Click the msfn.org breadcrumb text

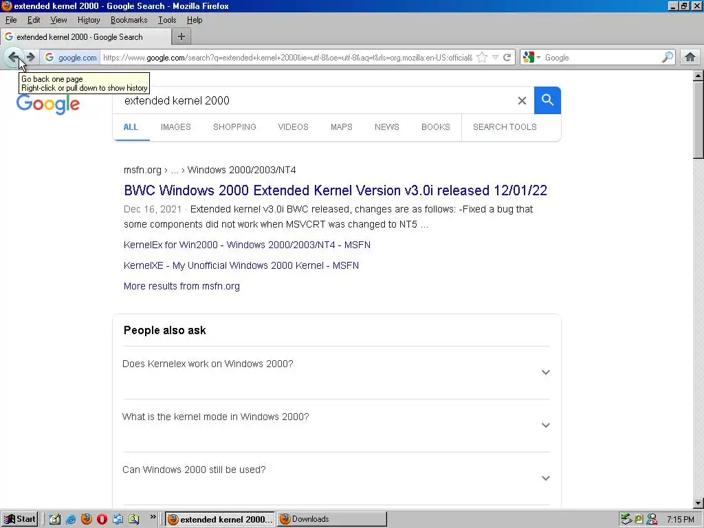click(x=142, y=170)
